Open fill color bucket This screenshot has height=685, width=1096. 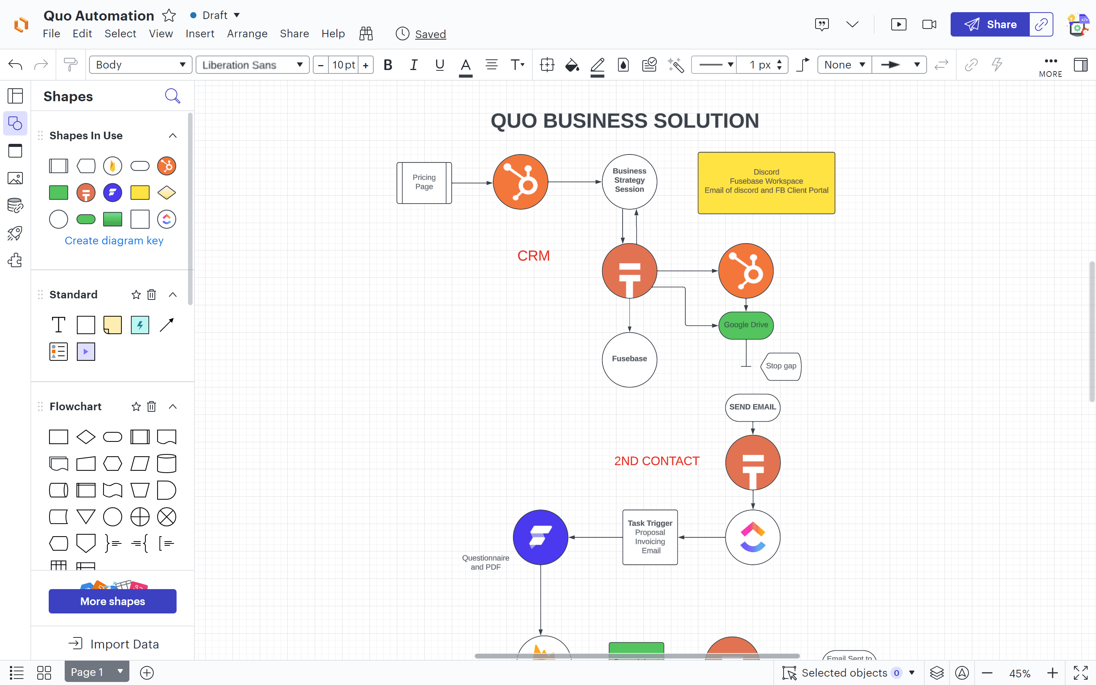[572, 65]
